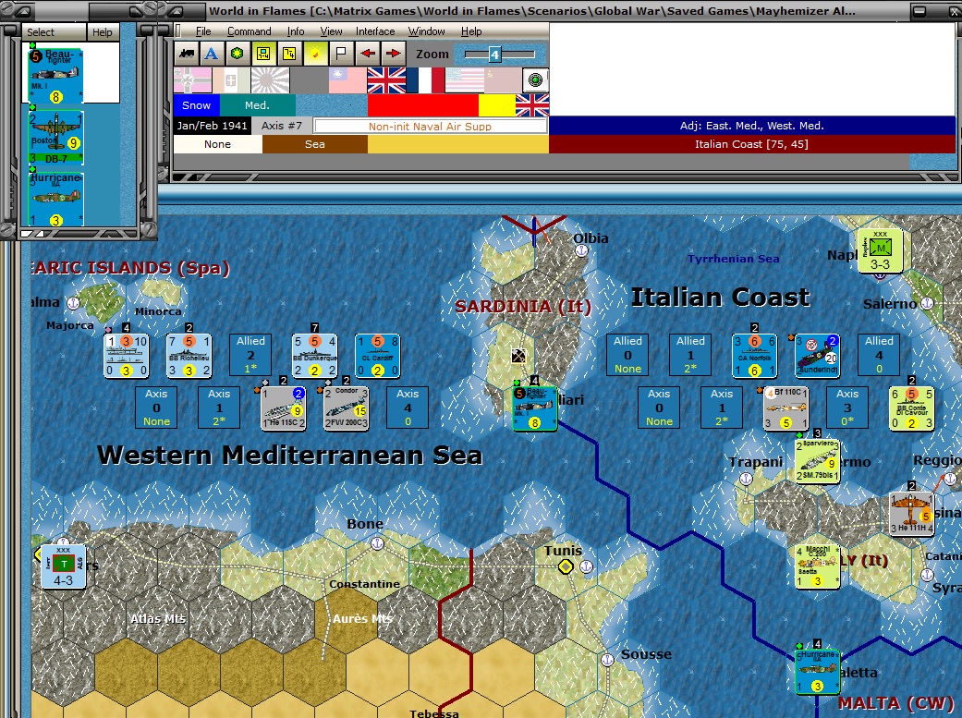This screenshot has height=718, width=962.
Task: Open the main Help menu
Action: [x=471, y=31]
